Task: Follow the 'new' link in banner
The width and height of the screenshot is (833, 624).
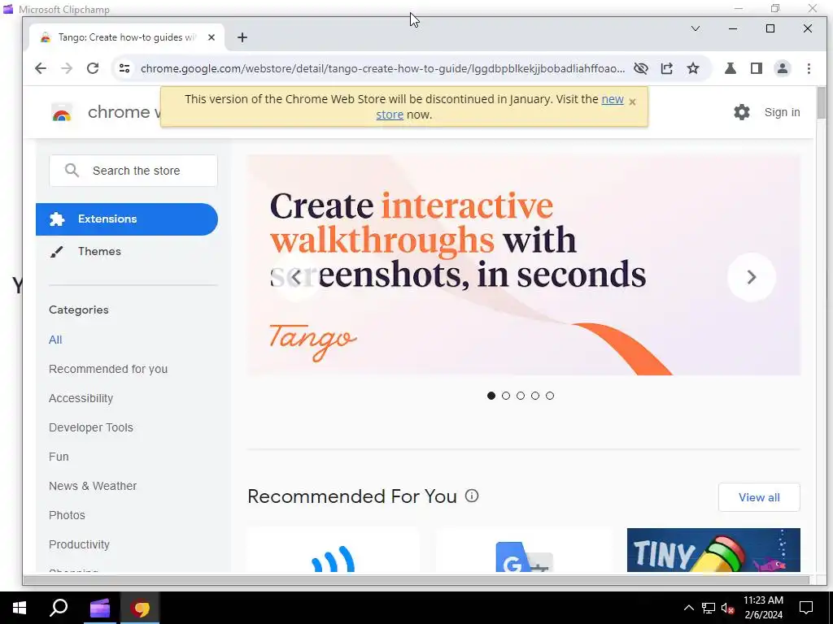Action: (x=612, y=99)
